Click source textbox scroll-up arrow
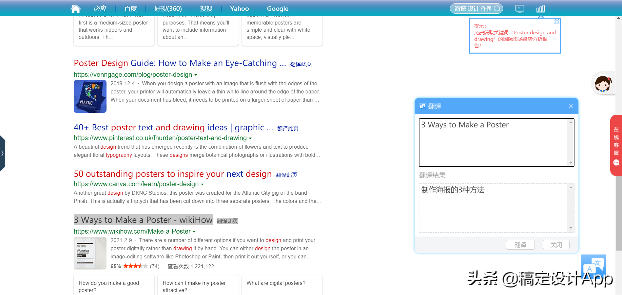 click(x=571, y=123)
